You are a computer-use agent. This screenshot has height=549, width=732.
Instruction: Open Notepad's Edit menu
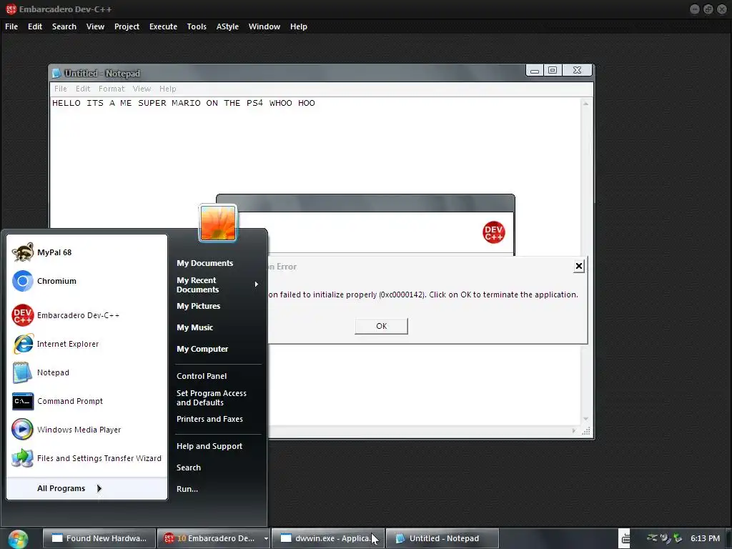click(x=83, y=89)
